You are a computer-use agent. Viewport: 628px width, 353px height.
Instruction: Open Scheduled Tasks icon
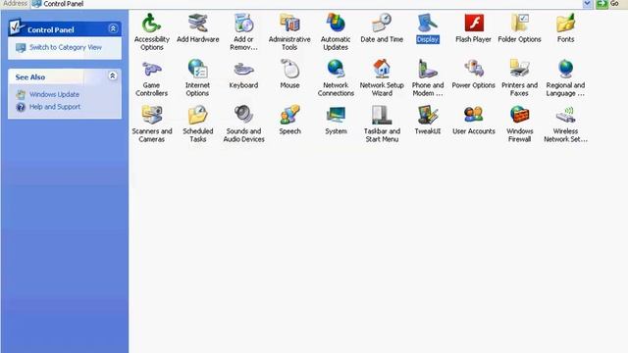point(197,115)
